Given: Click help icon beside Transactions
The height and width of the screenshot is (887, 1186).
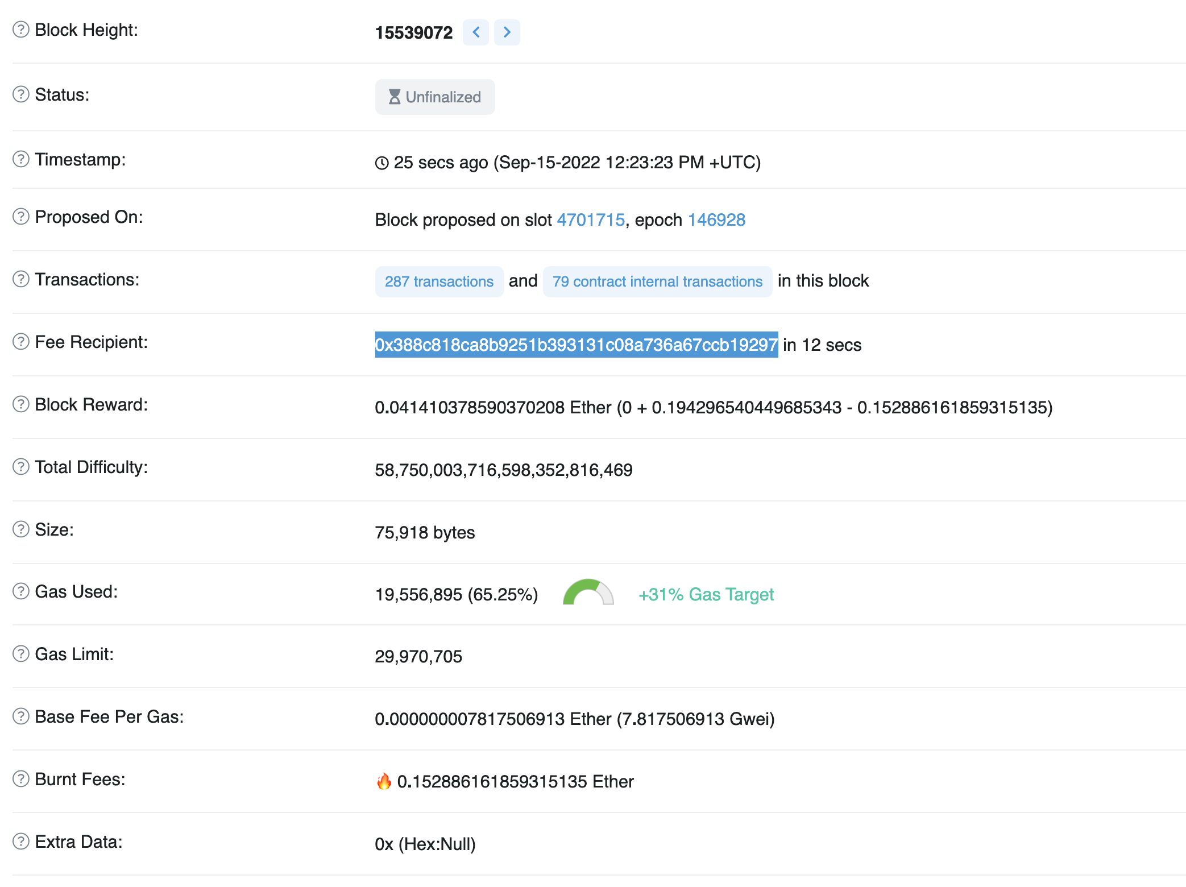Looking at the screenshot, I should pyautogui.click(x=21, y=279).
